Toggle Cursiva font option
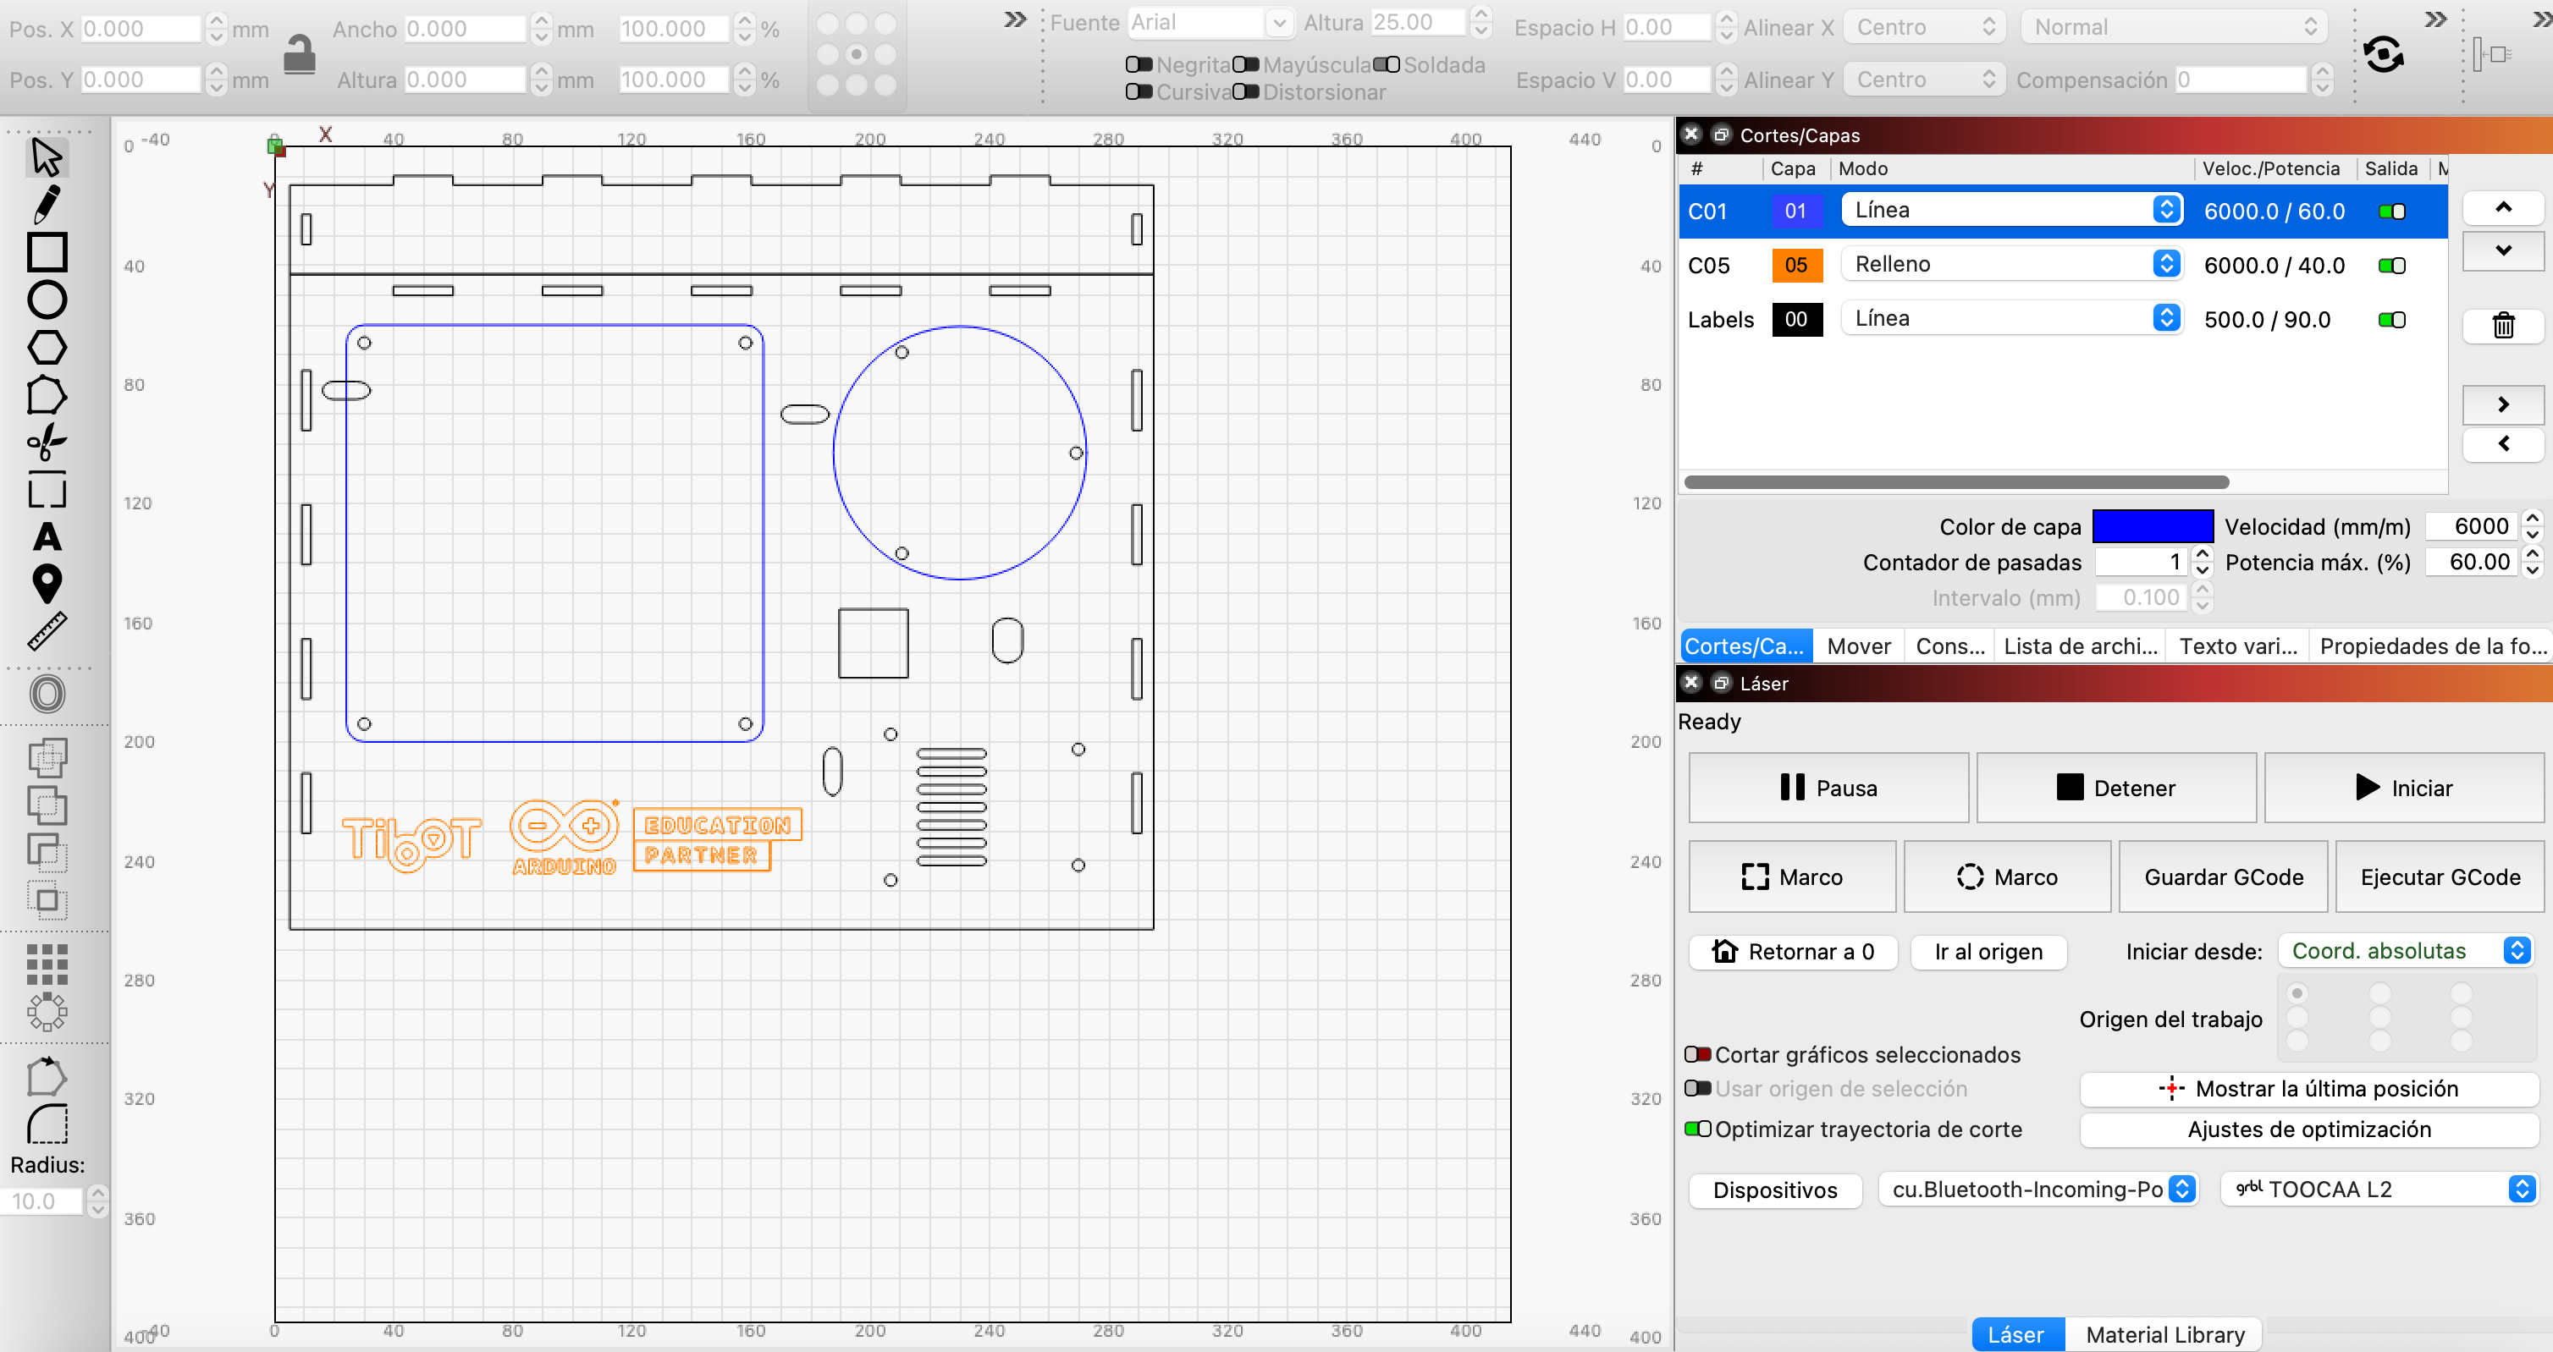Screen dimensions: 2553x1352 (x=1139, y=92)
